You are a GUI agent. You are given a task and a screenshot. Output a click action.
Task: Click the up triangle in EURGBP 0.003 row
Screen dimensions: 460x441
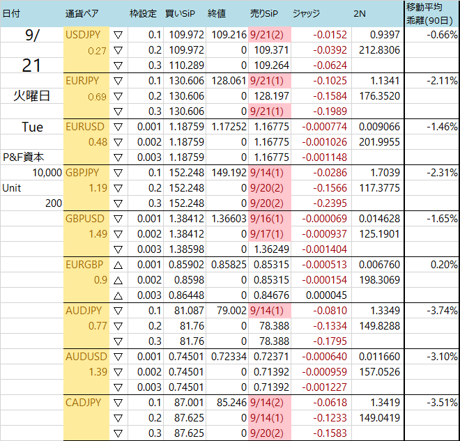118,295
